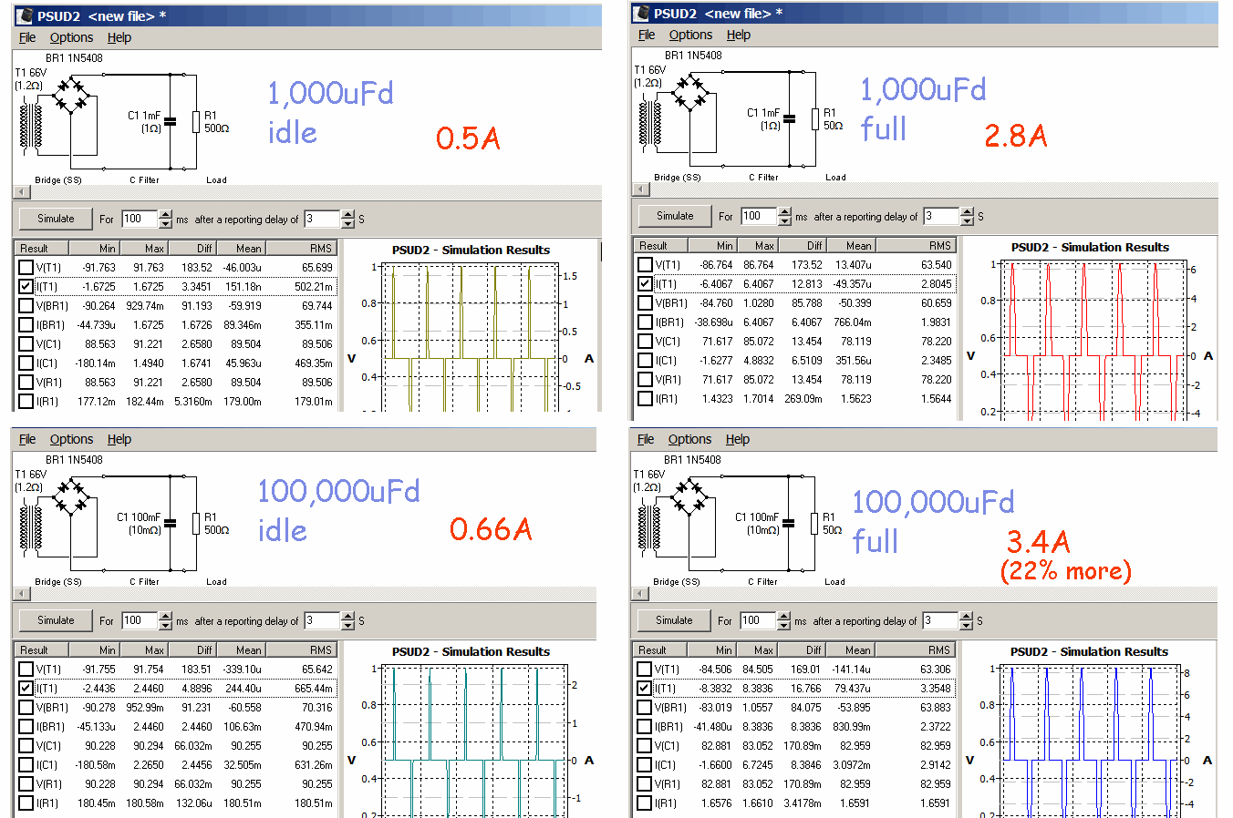Image resolution: width=1233 pixels, height=818 pixels.
Task: Click RMS value 502.21m in top-left table
Action: coord(313,286)
